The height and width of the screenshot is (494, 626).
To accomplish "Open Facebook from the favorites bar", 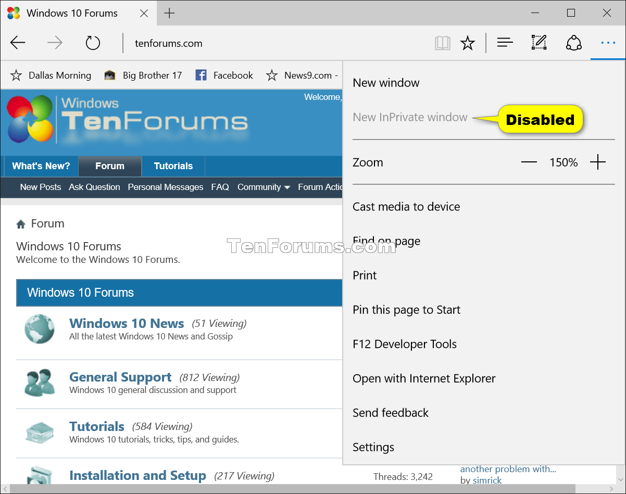I will click(224, 75).
